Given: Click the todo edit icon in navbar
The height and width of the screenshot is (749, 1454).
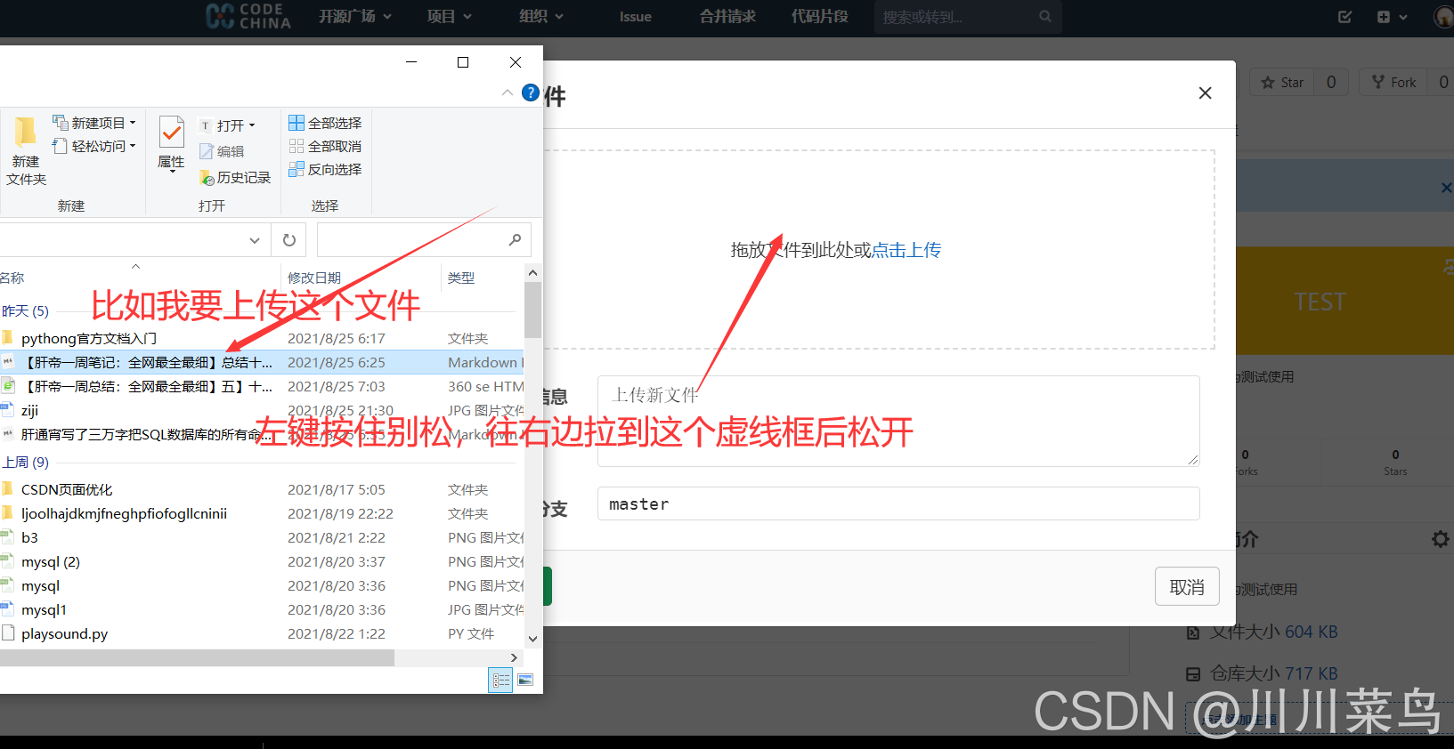Looking at the screenshot, I should tap(1344, 17).
